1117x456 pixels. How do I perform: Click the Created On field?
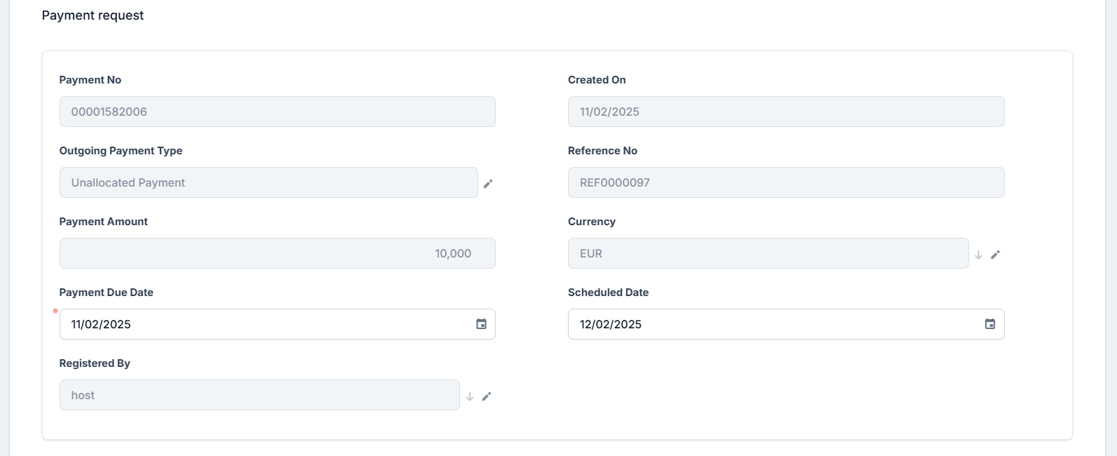(785, 112)
